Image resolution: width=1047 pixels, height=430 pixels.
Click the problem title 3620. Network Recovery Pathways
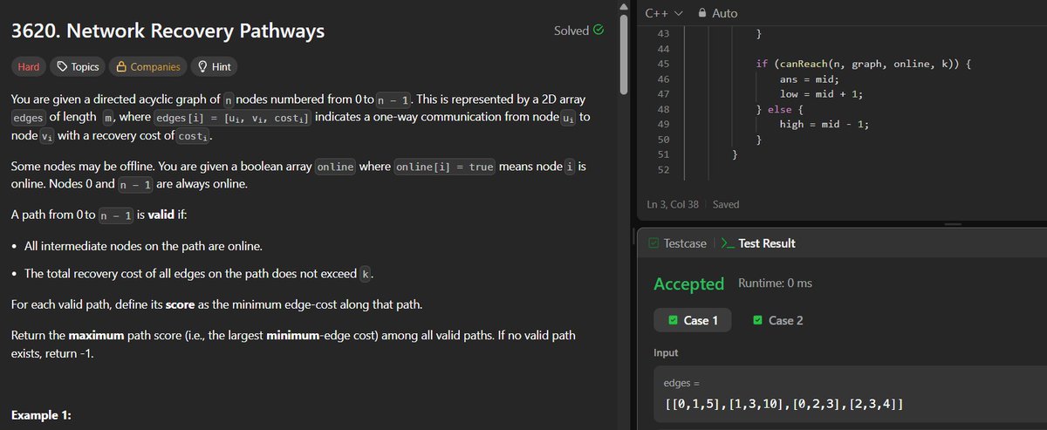tap(168, 31)
